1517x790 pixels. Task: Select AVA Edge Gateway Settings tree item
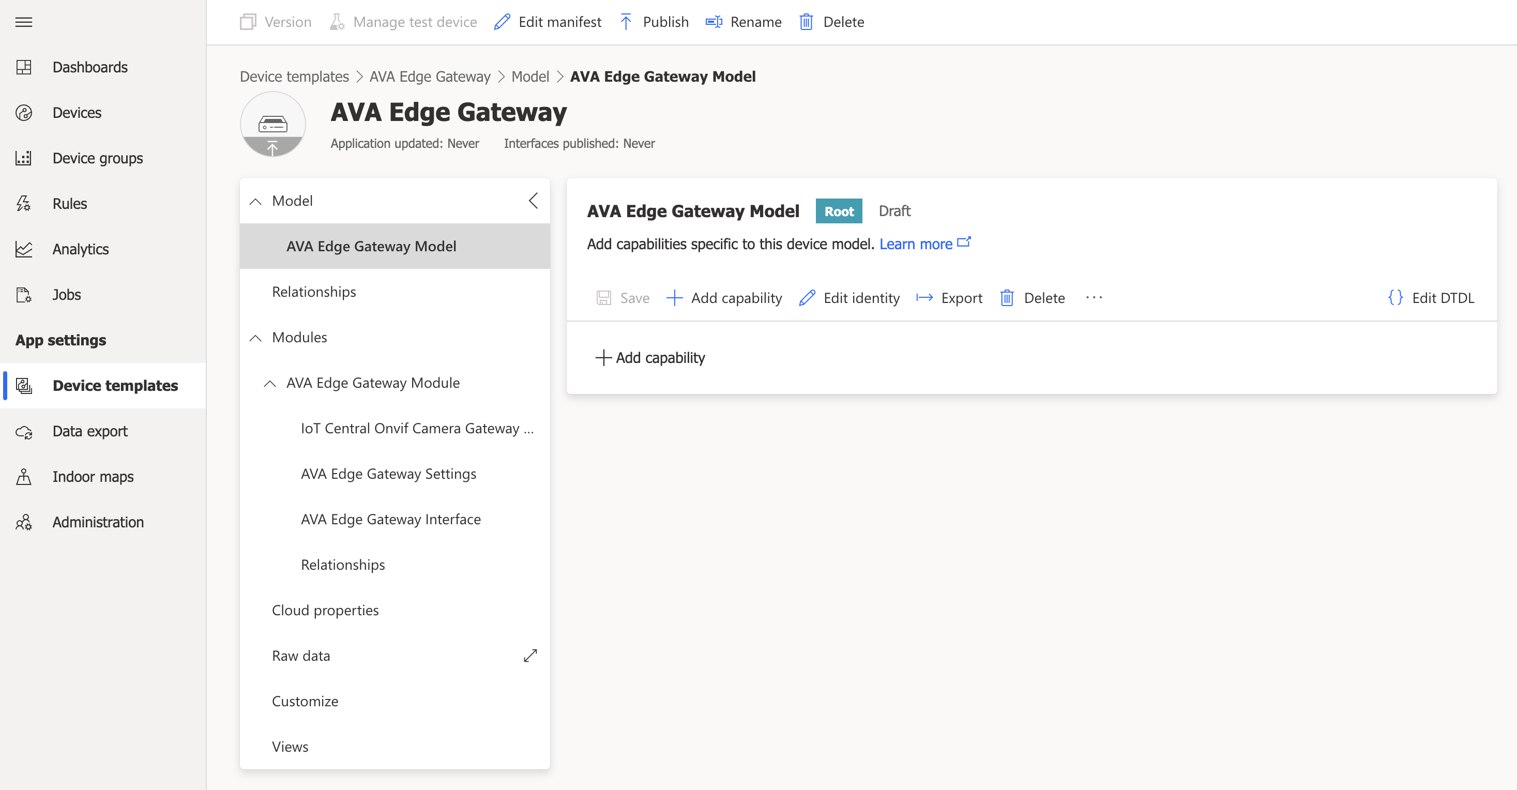coord(387,473)
